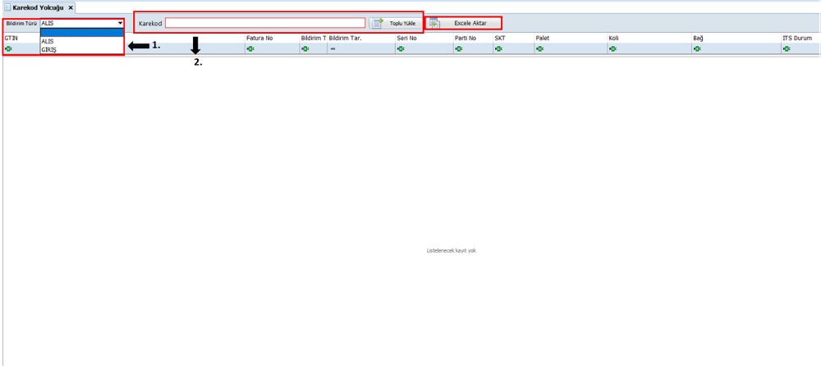Switch to the Karekod Yolcuğu tab
821x369 pixels.
tap(38, 7)
